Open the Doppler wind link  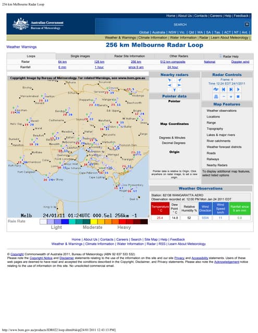click(x=240, y=62)
